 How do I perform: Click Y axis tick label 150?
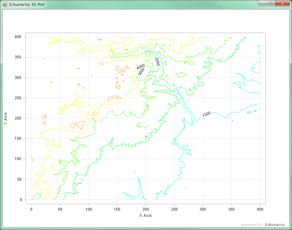[18, 139]
